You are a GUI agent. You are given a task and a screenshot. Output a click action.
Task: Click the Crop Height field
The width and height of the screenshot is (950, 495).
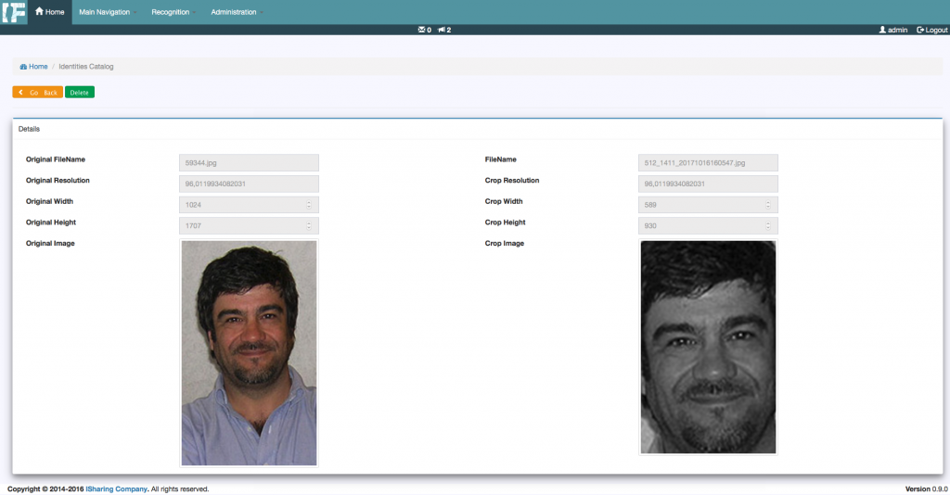[x=708, y=225]
